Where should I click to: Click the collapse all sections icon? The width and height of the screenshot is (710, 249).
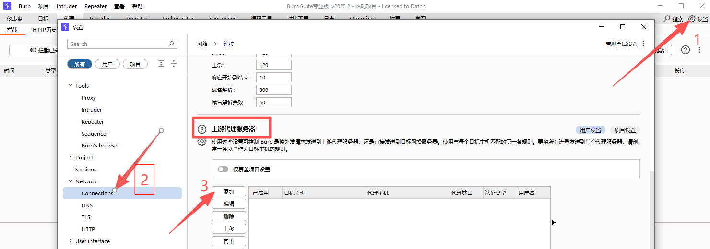[174, 64]
